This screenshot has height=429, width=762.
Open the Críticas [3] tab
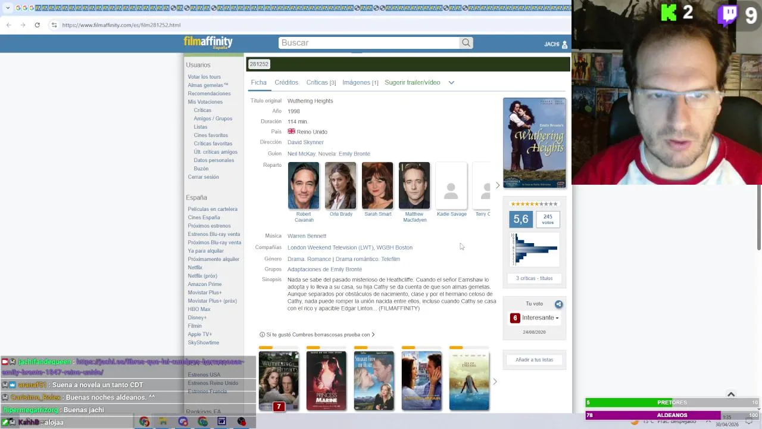[x=321, y=82]
